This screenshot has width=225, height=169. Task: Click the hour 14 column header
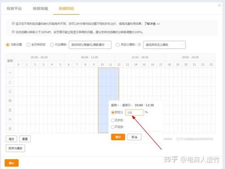tap(136, 64)
